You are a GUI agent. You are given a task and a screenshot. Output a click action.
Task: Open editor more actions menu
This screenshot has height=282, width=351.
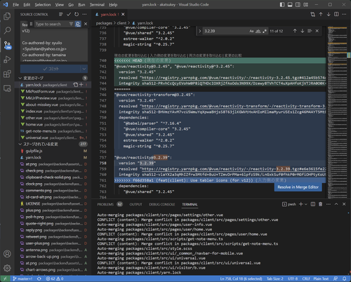pyautogui.click(x=344, y=15)
